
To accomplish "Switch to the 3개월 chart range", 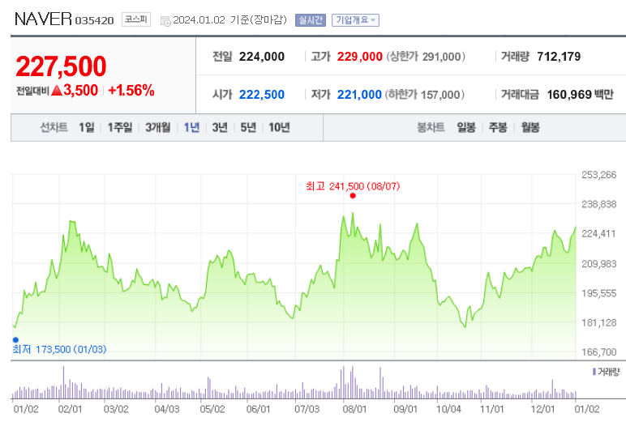I will (x=157, y=127).
